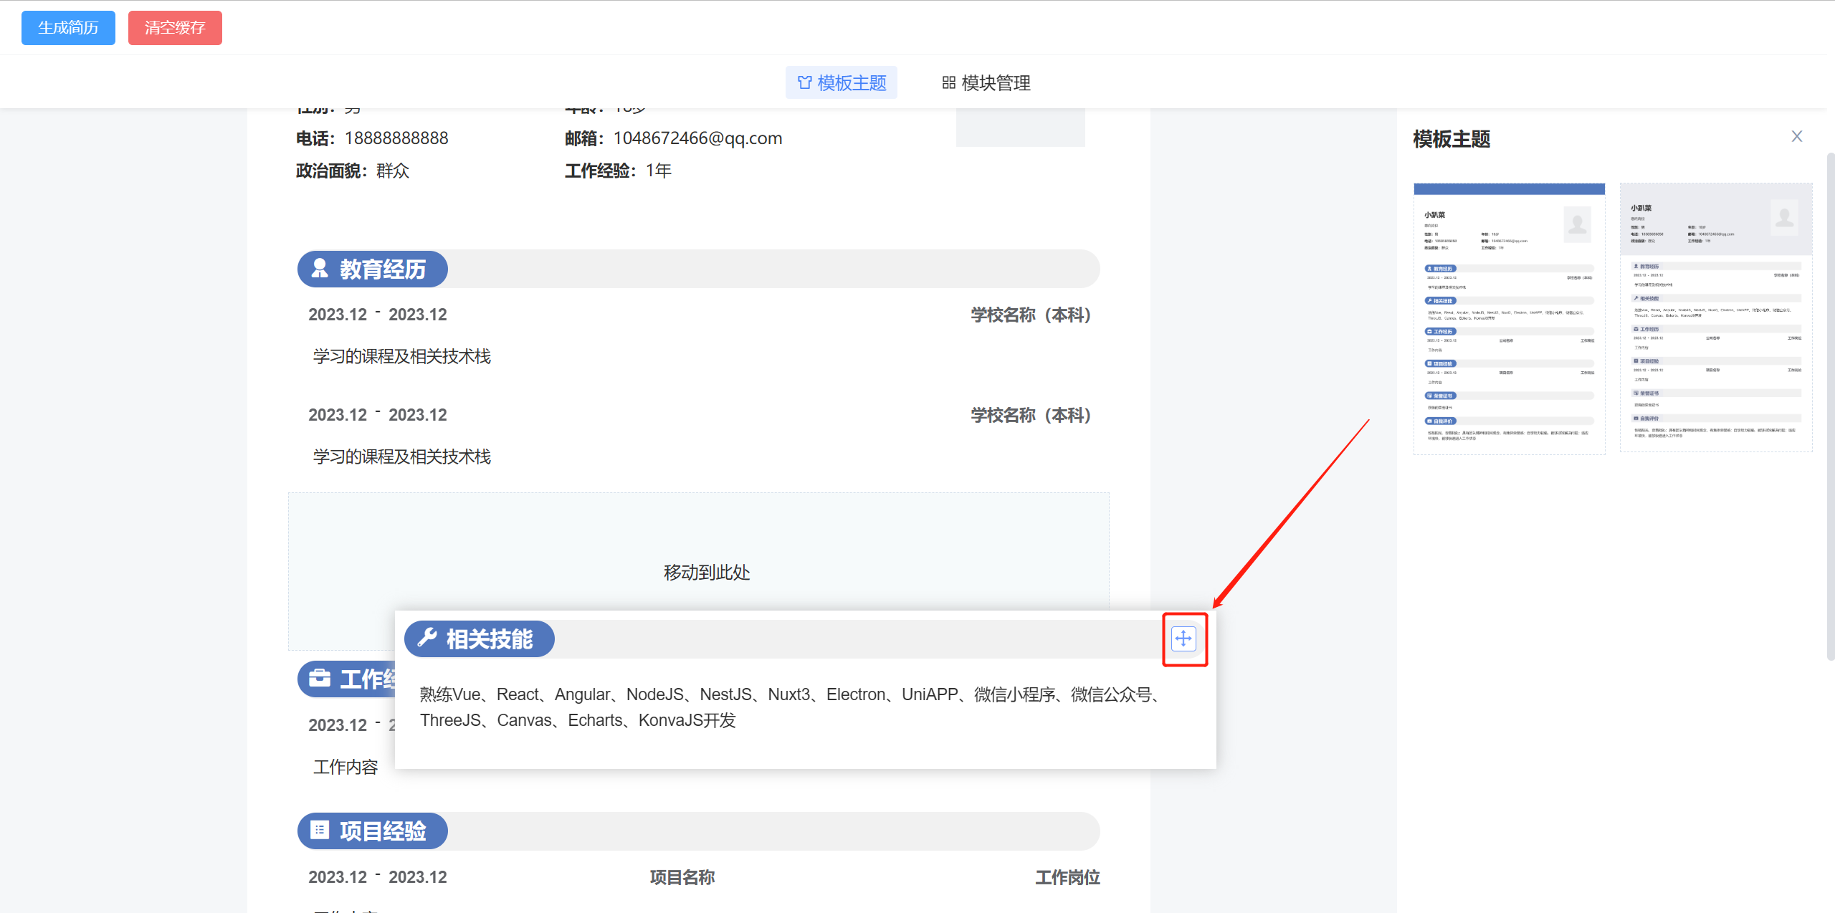1835x913 pixels.
Task: Choose the gray-header resume template thumbnail
Action: [1715, 318]
